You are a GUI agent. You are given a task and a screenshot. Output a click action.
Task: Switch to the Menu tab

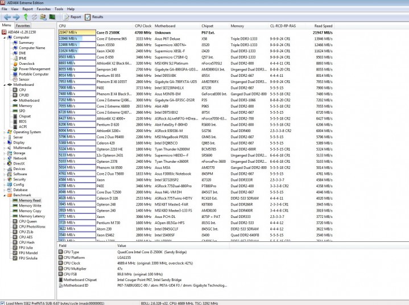[6, 25]
